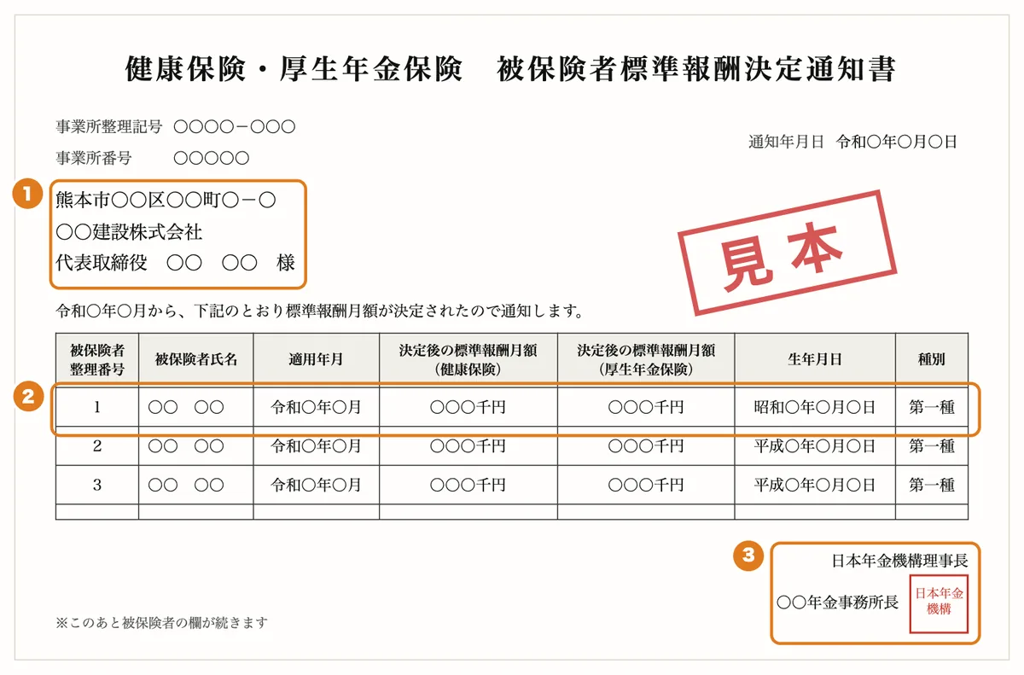Click row 2's birth date 平成○年○月○日

click(x=815, y=445)
